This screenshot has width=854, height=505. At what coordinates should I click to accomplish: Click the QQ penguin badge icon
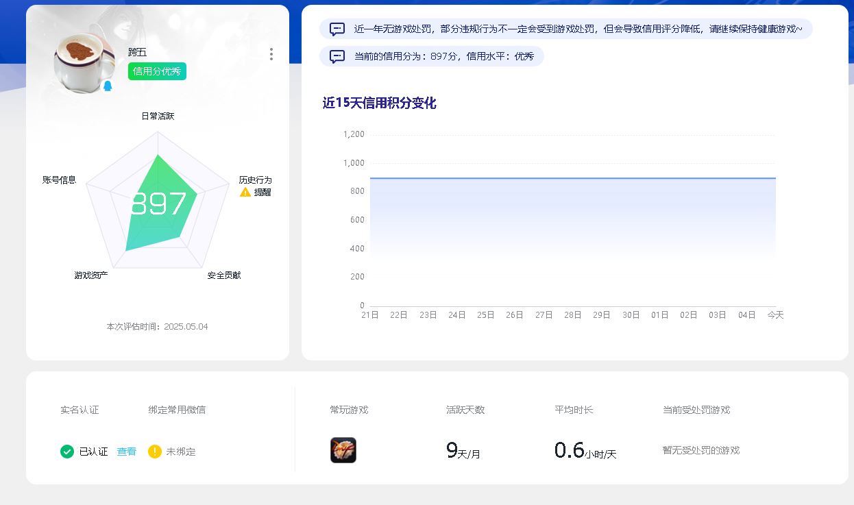pos(108,86)
